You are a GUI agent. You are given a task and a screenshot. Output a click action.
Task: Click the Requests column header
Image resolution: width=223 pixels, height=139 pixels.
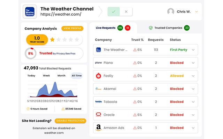pyautogui.click(x=156, y=40)
